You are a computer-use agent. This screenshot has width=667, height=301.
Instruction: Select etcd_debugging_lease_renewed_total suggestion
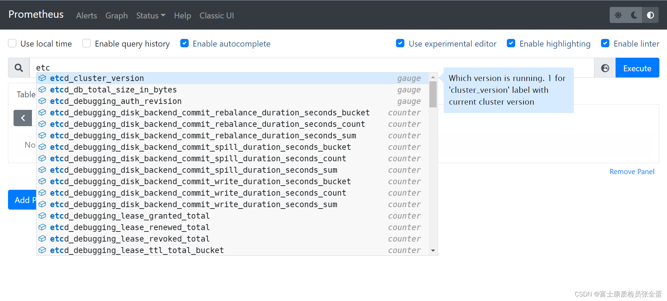232,227
